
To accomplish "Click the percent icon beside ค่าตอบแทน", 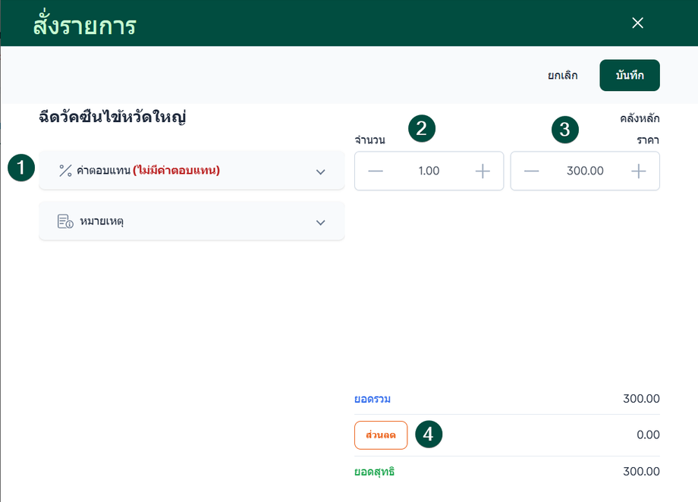I will click(65, 171).
